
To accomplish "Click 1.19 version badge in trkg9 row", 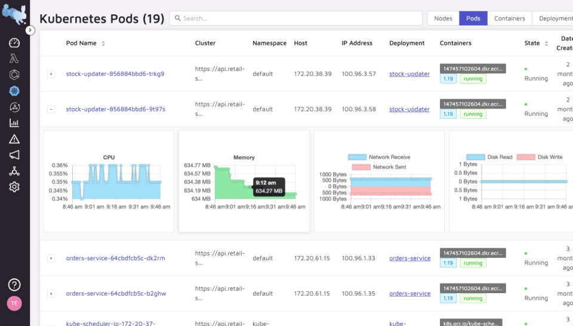I will click(x=448, y=79).
